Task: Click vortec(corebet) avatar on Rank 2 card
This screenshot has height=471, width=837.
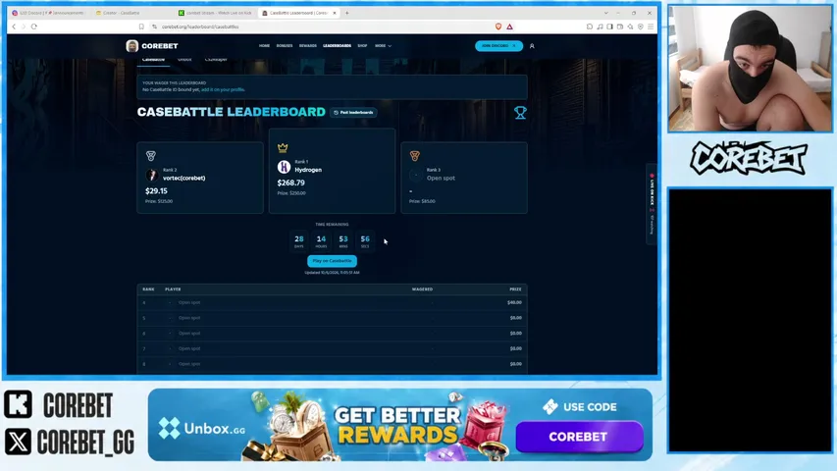Action: click(x=152, y=176)
